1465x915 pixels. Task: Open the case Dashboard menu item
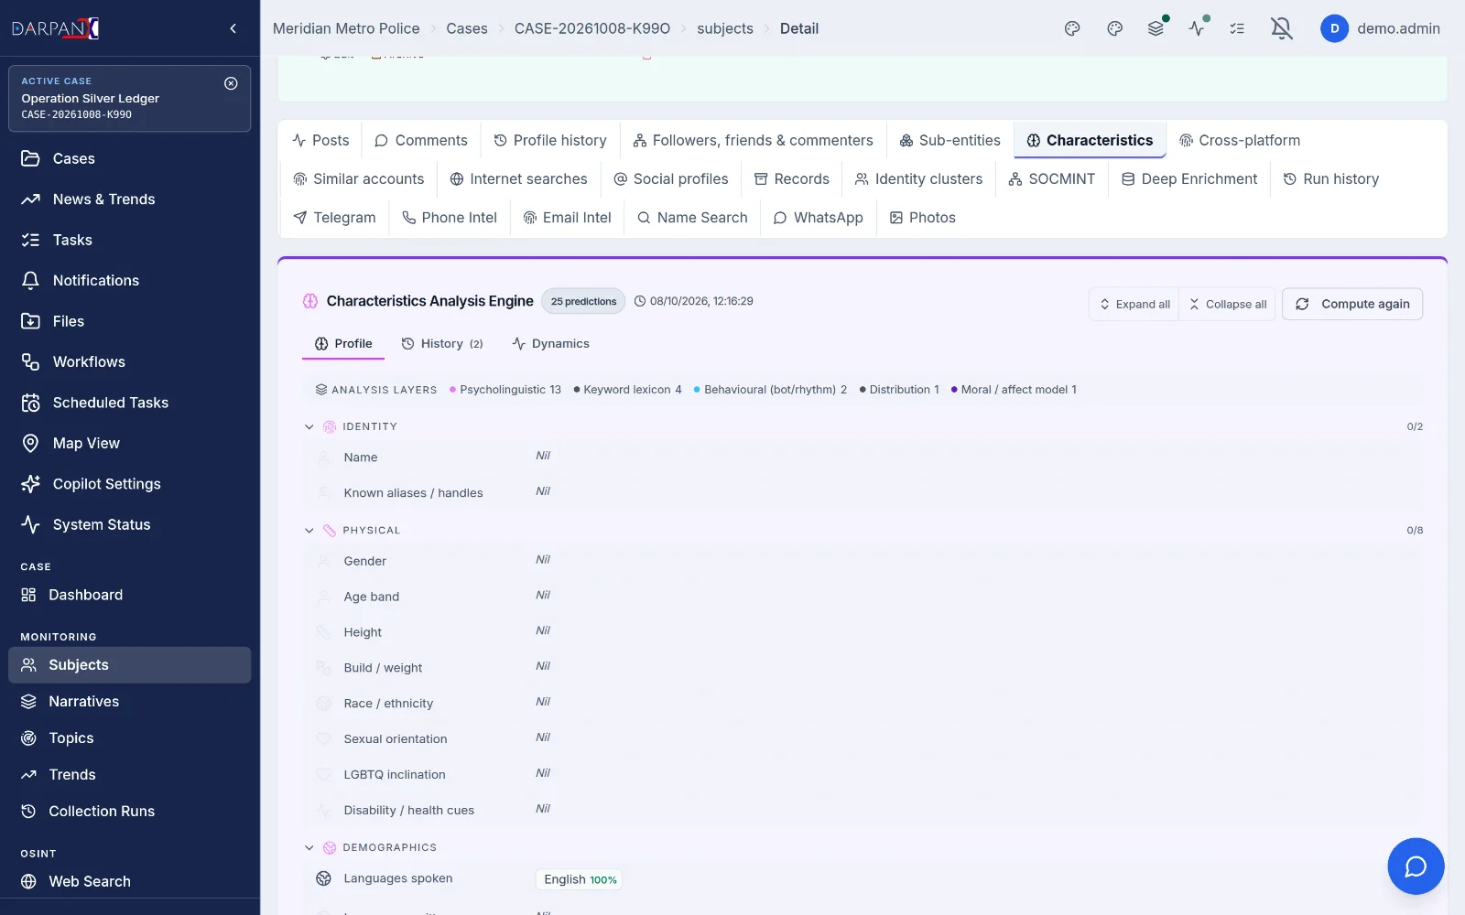pos(130,595)
